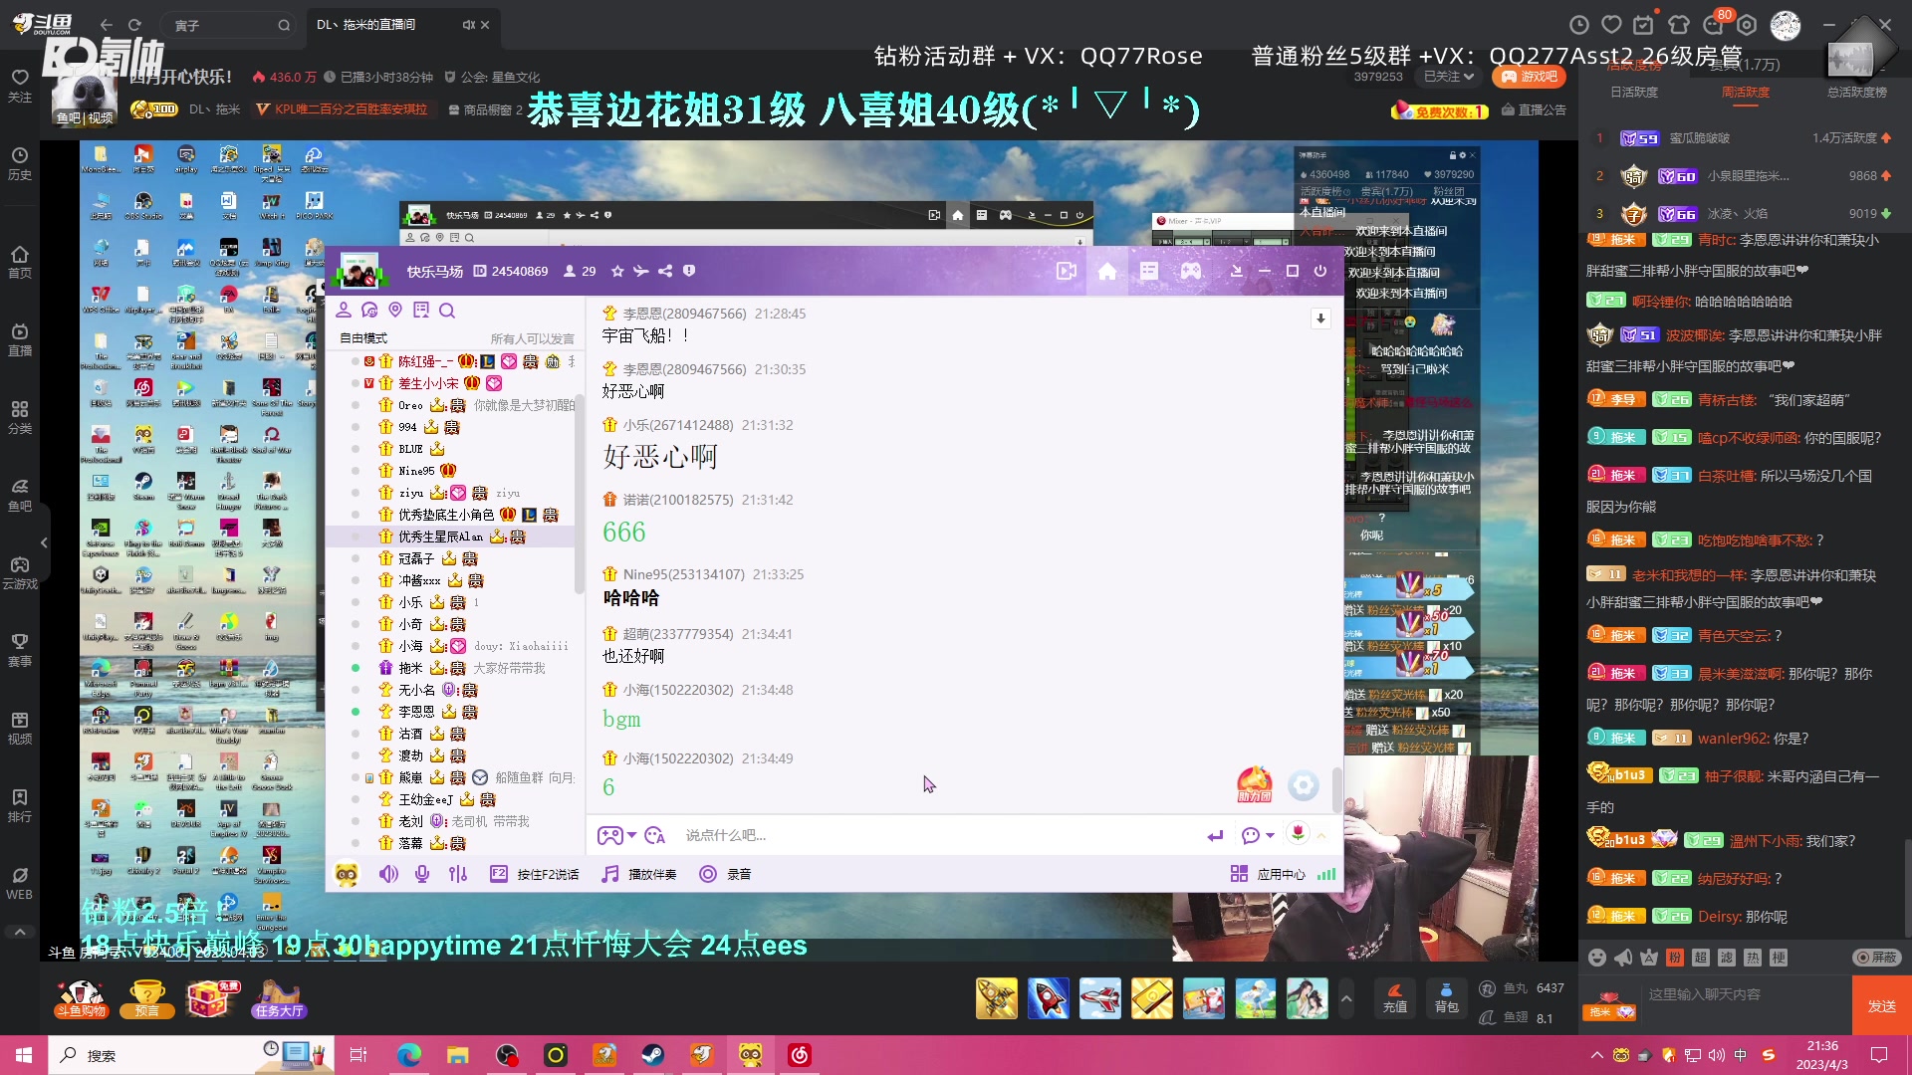Click 播放伴奏 music accompaniment button
1912x1075 pixels.
639,874
